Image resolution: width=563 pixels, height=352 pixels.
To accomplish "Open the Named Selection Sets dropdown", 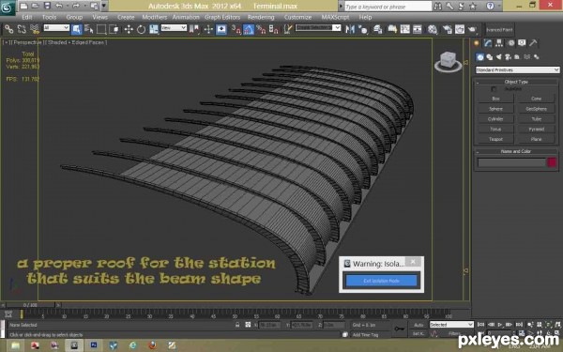I will point(318,27).
